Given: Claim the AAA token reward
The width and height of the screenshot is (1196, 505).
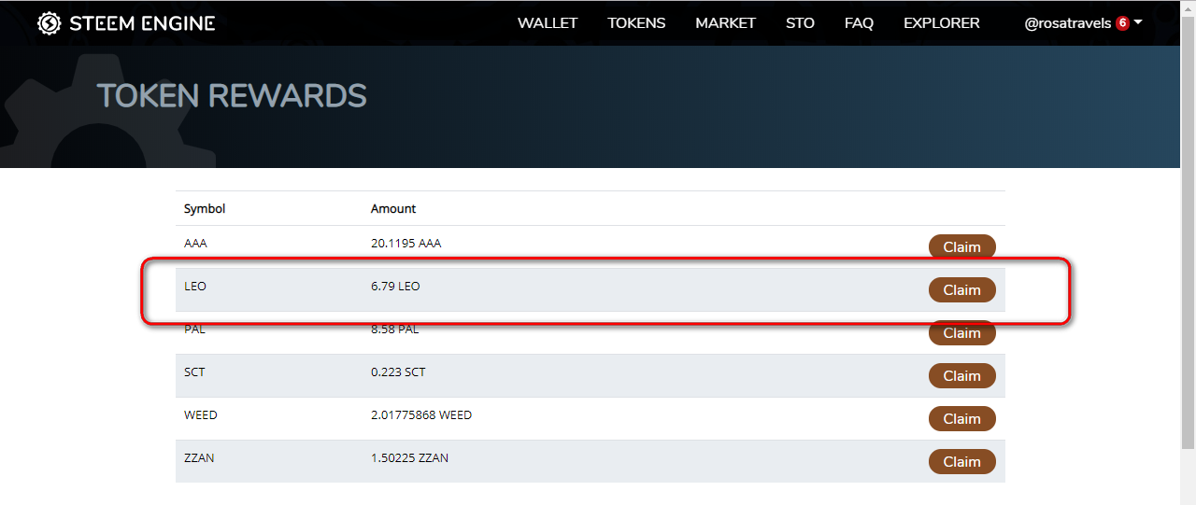Looking at the screenshot, I should point(961,247).
